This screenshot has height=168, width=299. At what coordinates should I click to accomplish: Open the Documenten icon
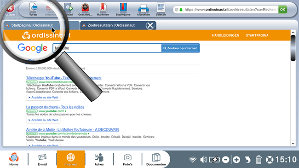point(156,159)
